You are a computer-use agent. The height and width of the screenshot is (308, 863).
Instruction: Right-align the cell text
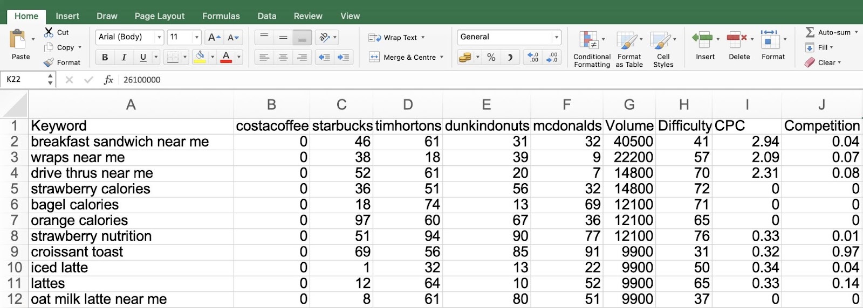302,57
